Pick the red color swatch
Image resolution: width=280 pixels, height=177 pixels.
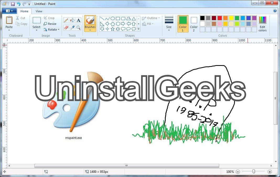[220, 18]
